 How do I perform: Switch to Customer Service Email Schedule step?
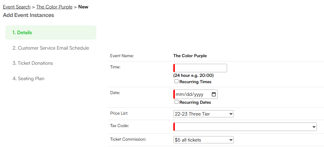51,48
